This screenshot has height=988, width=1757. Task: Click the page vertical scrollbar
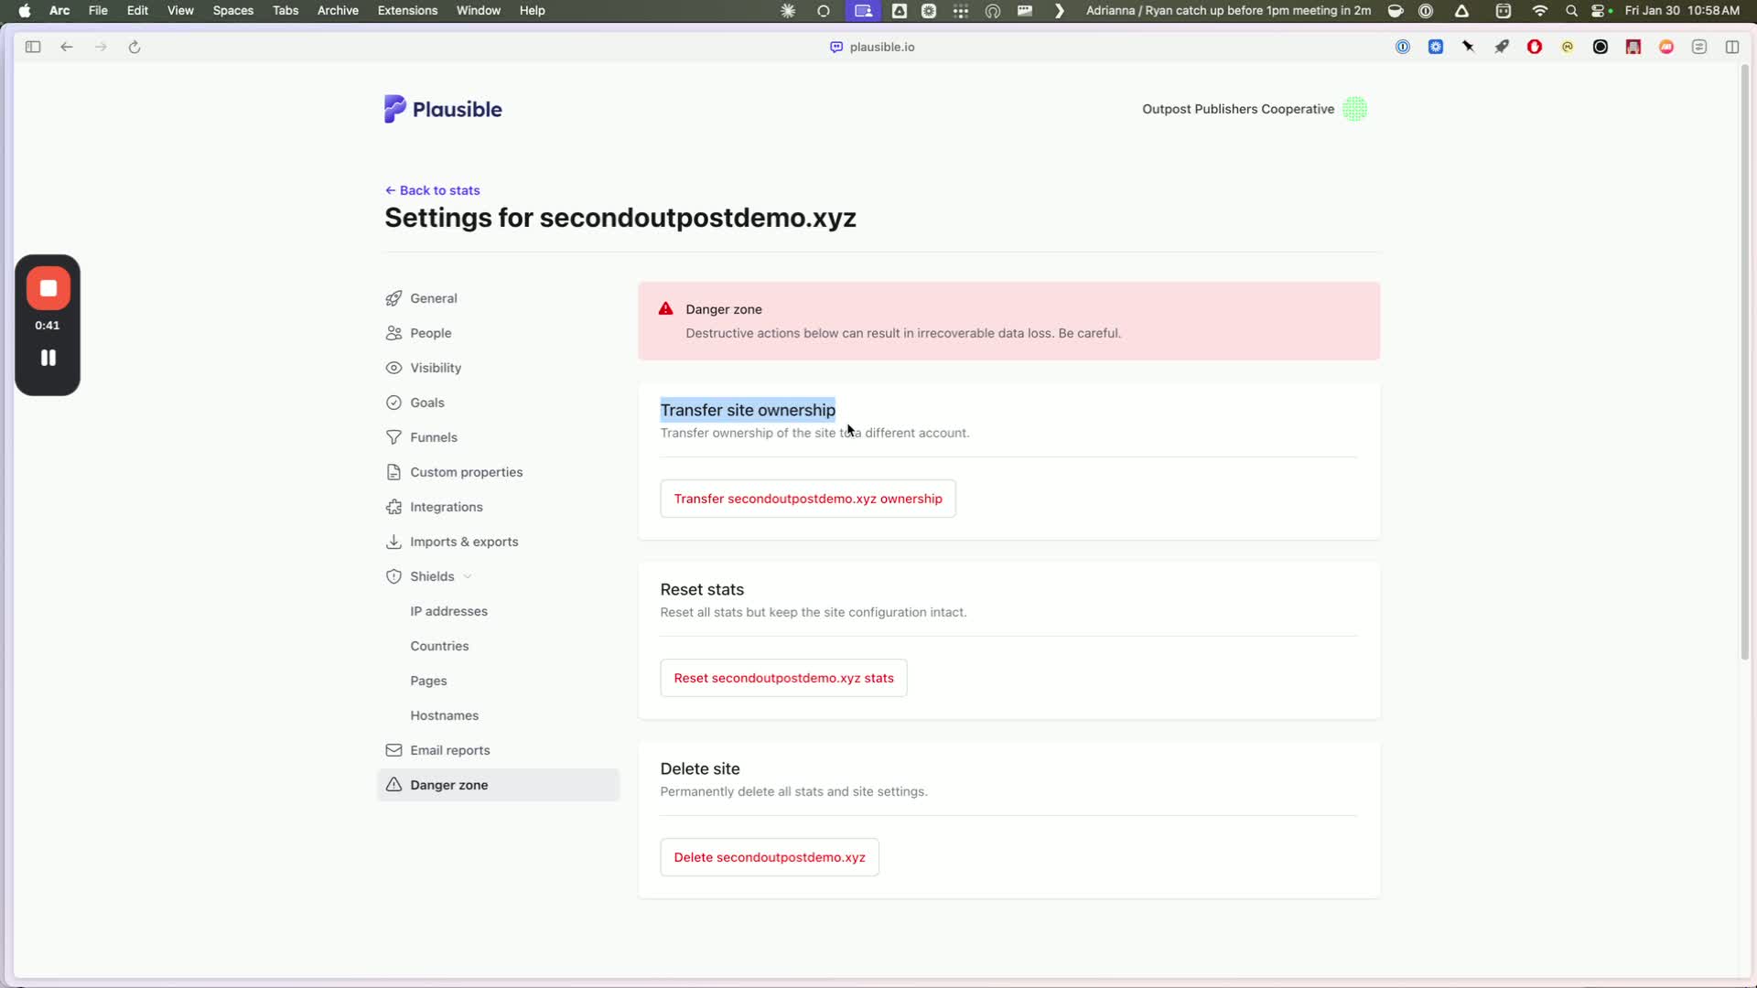(1745, 361)
